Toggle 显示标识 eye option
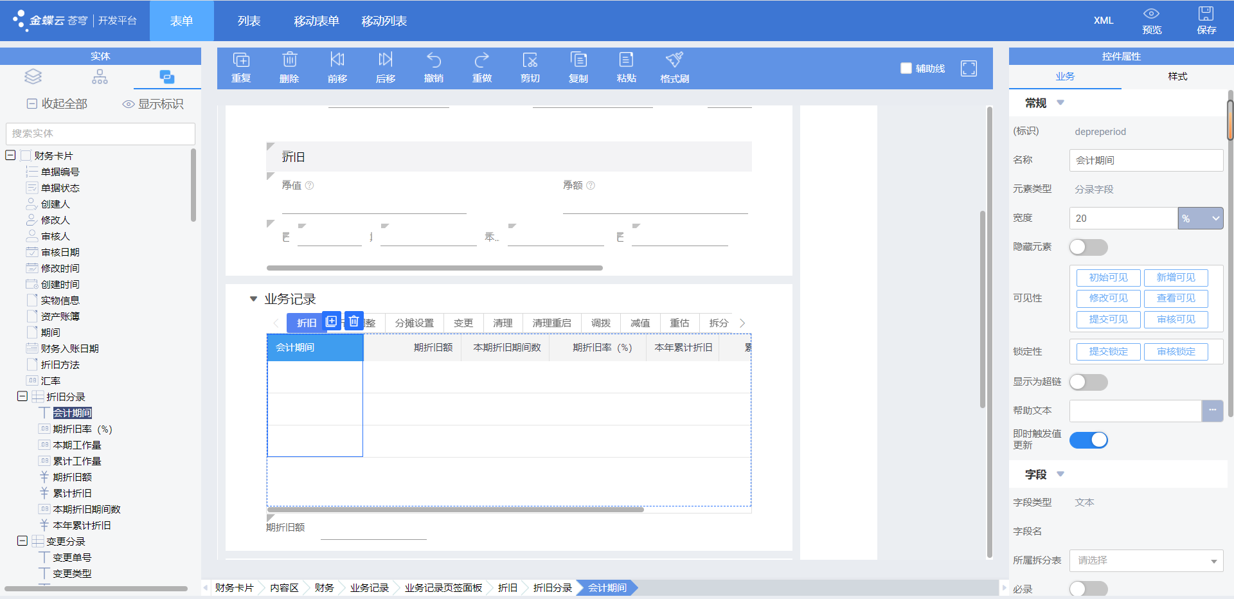This screenshot has height=599, width=1234. (153, 103)
